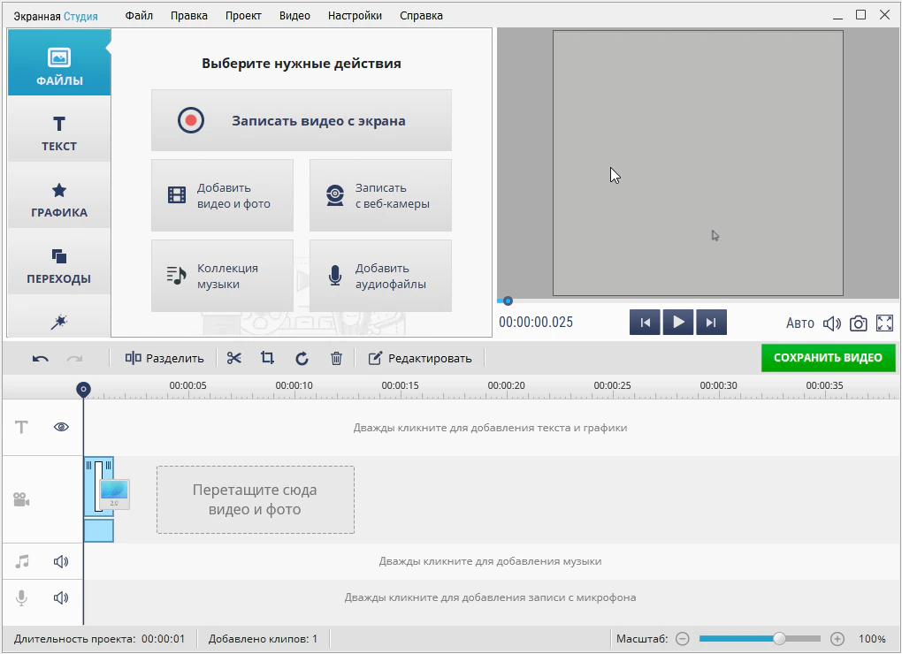Open the Авто preview size dropdown
902x654 pixels.
click(800, 323)
